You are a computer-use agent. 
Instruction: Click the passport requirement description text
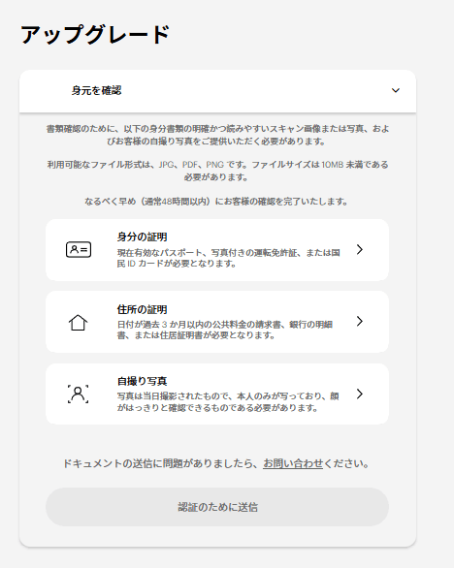(228, 258)
